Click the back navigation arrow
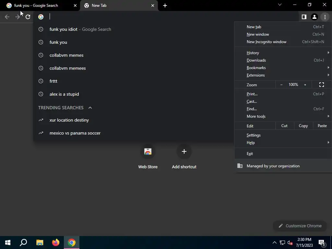The width and height of the screenshot is (332, 249). click(7, 17)
